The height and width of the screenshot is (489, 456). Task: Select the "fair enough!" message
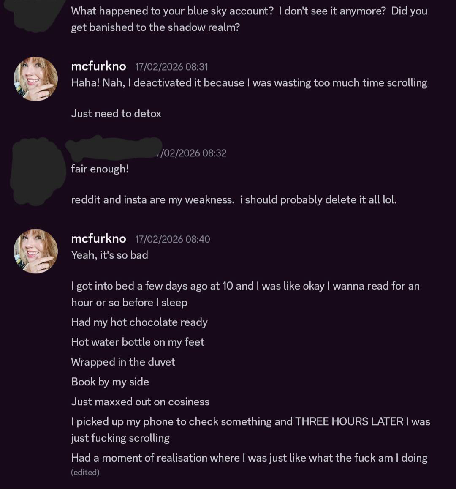pyautogui.click(x=100, y=169)
